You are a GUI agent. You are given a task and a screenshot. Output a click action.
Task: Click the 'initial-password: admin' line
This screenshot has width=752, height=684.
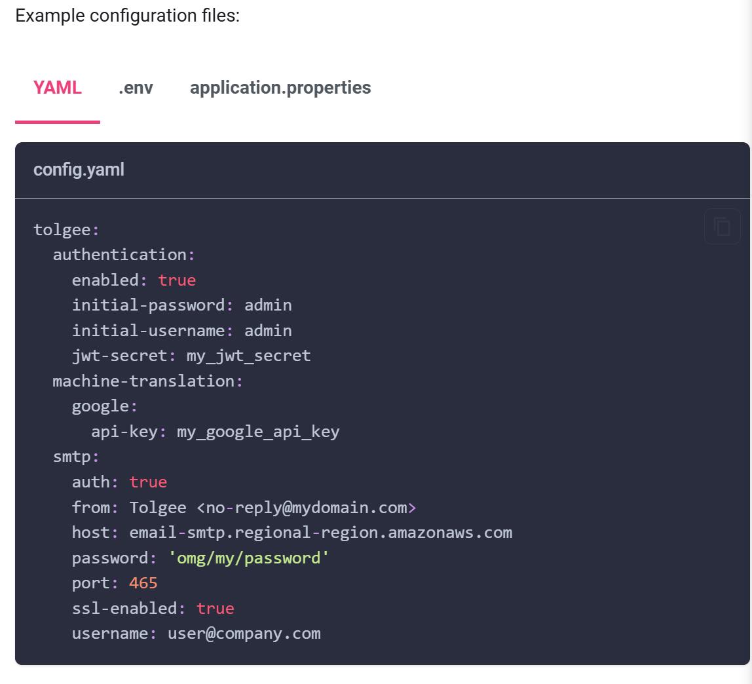pyautogui.click(x=181, y=305)
